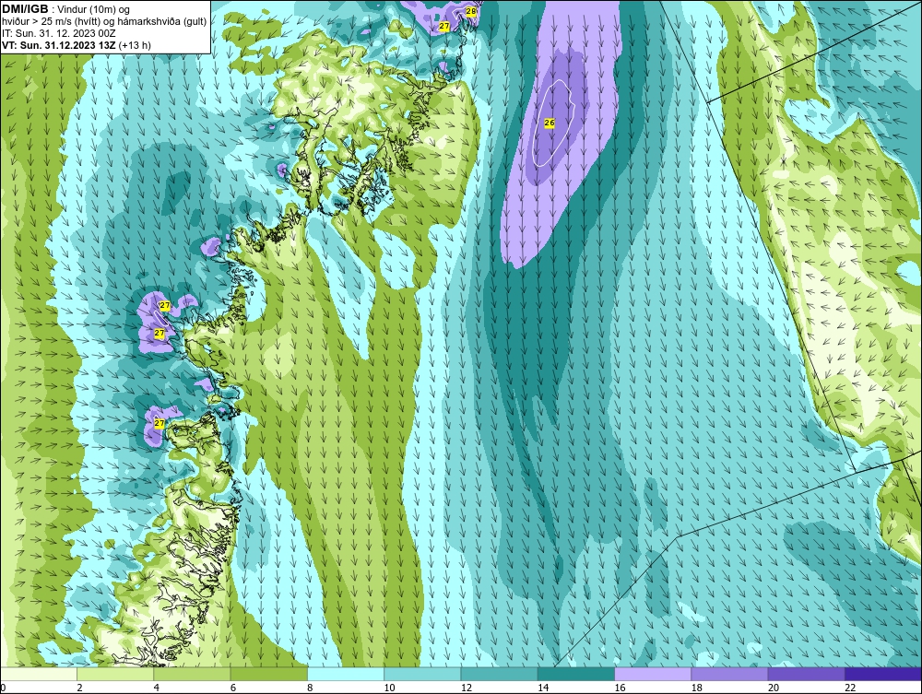Click the scale number 2
Image resolution: width=922 pixels, height=694 pixels.
tap(79, 688)
